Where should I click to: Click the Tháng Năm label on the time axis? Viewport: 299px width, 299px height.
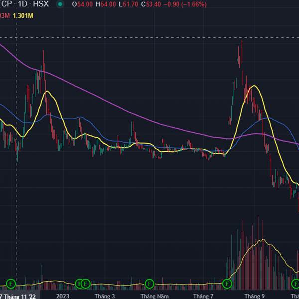(151, 296)
